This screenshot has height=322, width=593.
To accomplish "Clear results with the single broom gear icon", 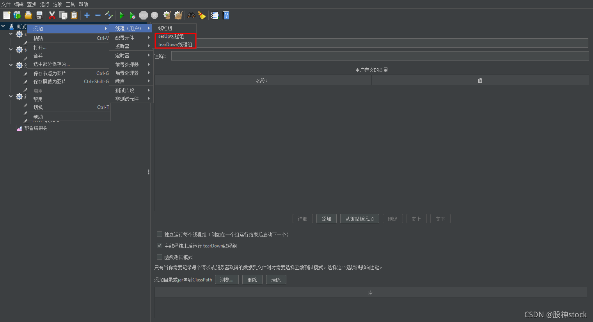I will point(167,15).
